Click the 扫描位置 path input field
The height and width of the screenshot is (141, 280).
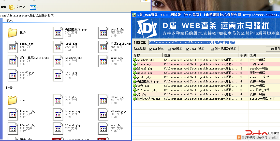tap(214, 42)
